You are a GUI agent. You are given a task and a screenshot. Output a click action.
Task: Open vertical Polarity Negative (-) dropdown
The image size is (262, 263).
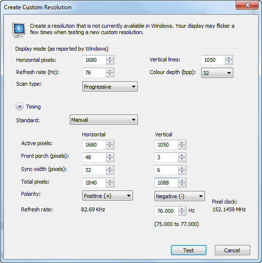(180, 196)
